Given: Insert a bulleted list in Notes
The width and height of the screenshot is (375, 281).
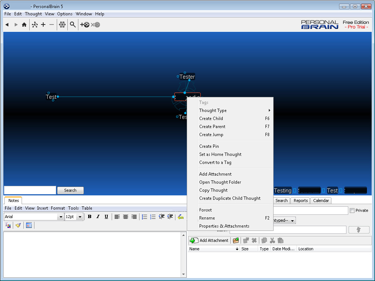Looking at the screenshot, I should click(144, 217).
